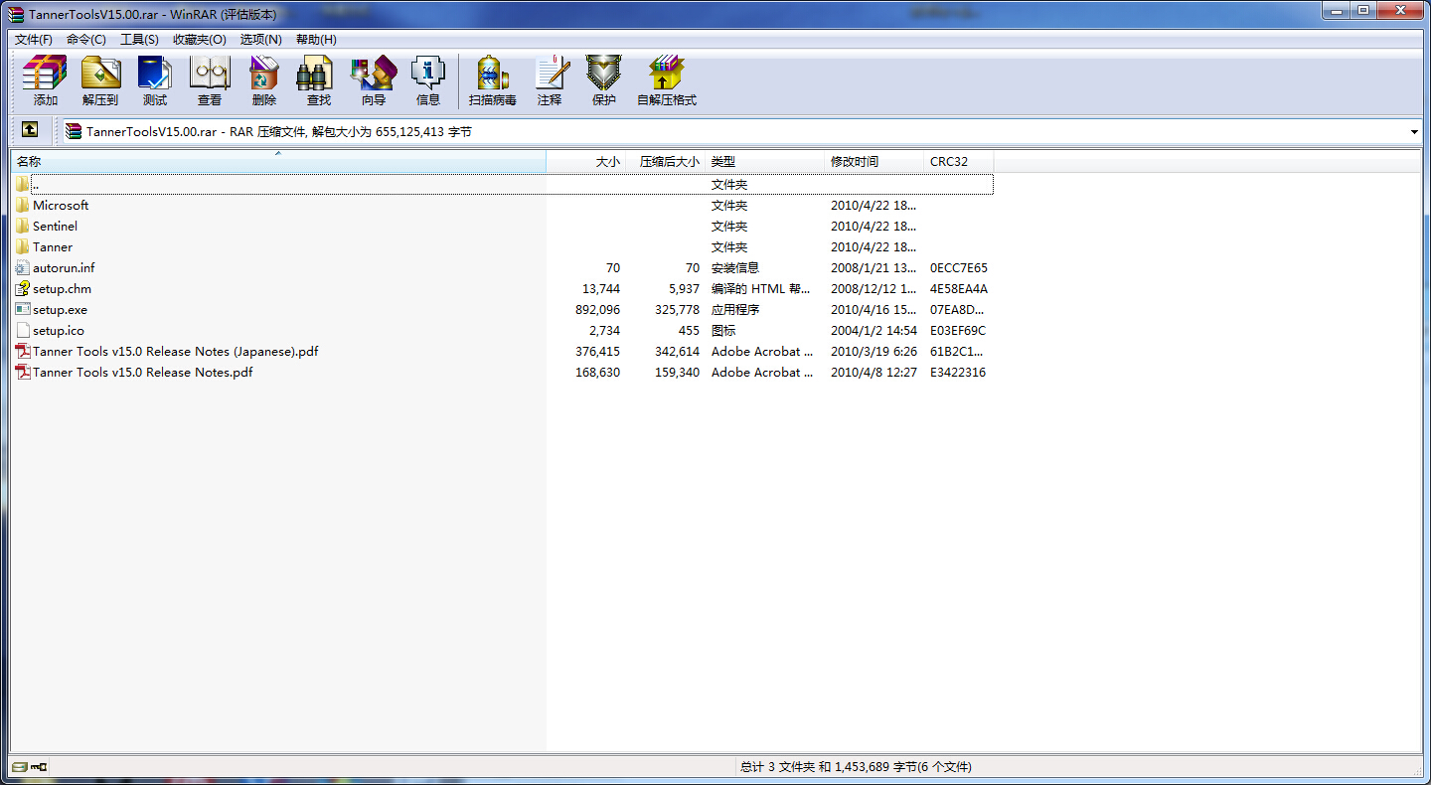1431x785 pixels.
Task: Open the 选项(N) menu
Action: (x=262, y=39)
